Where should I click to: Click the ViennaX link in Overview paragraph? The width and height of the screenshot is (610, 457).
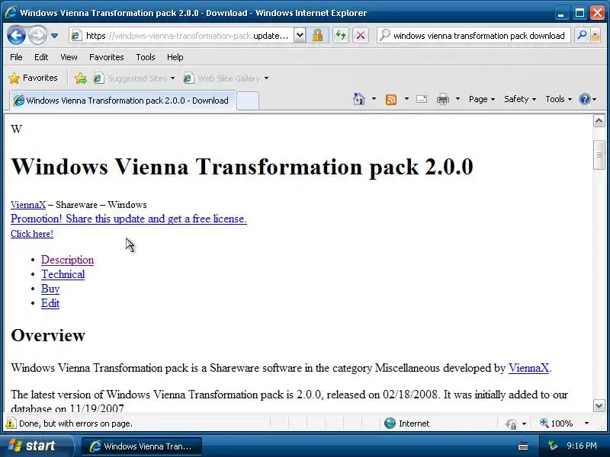(x=528, y=368)
